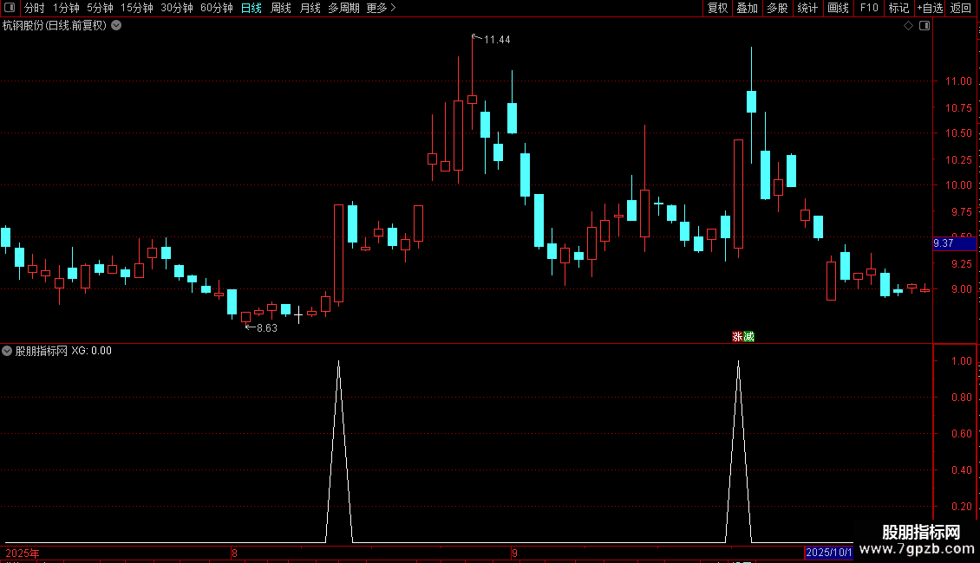Open 多周期 multi-period view

[343, 8]
